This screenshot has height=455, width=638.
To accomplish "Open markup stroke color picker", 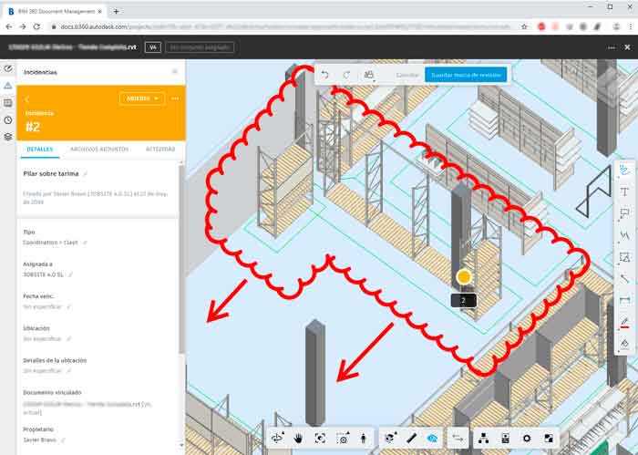I will [625, 322].
